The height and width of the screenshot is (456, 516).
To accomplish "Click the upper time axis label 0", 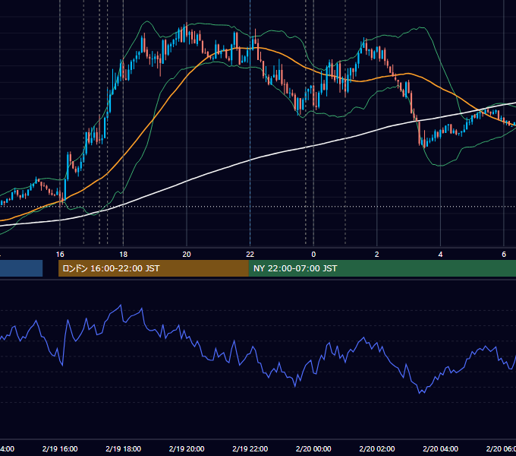I will (x=313, y=255).
